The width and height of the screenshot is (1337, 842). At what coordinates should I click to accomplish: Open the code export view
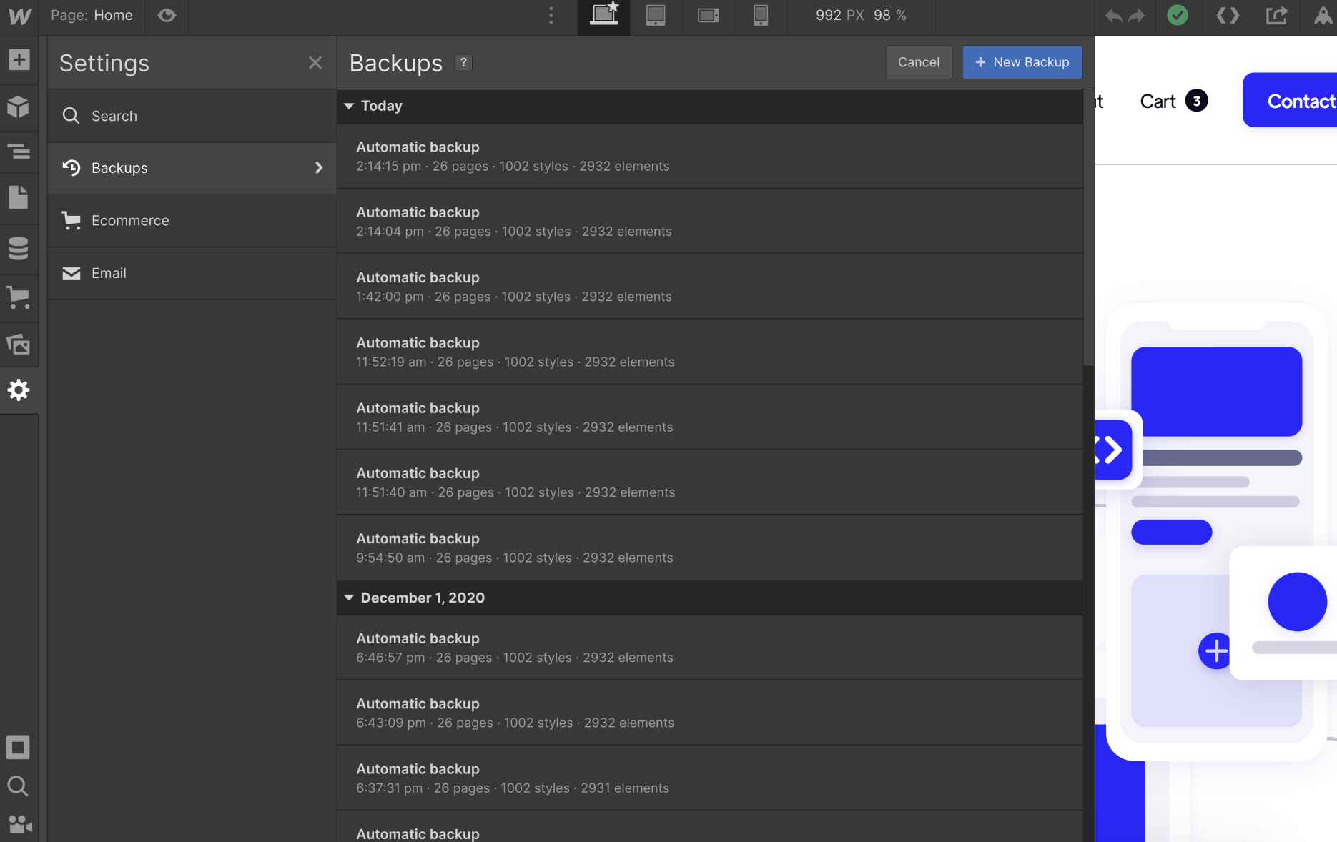pos(1227,16)
